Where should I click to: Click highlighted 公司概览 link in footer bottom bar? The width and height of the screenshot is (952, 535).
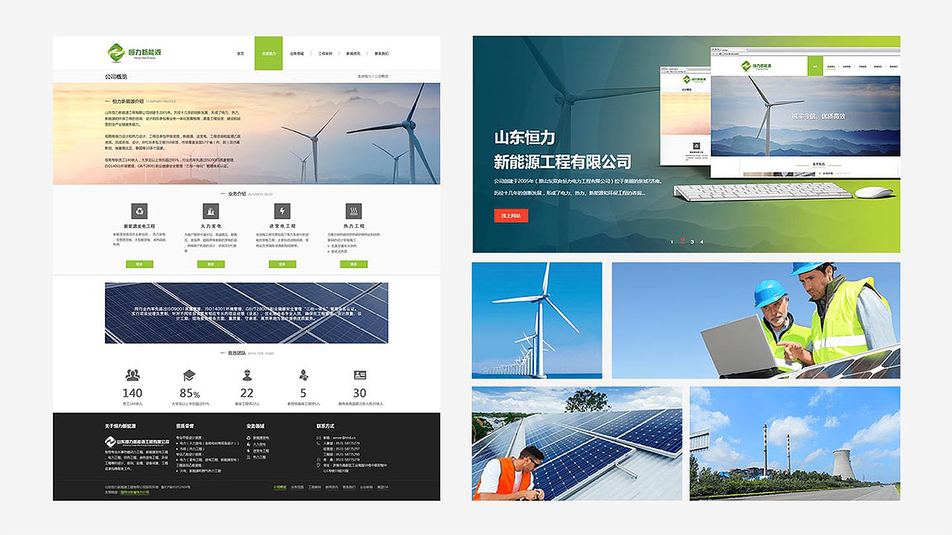point(280,487)
